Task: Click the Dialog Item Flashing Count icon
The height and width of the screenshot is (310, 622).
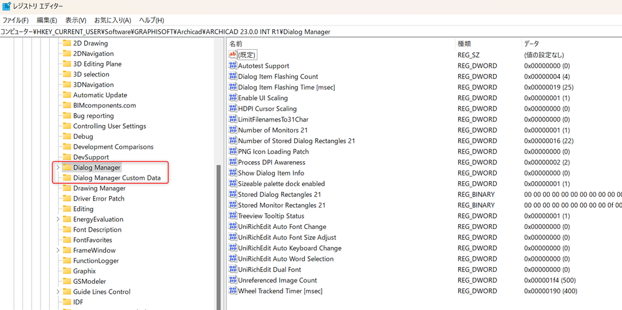Action: pos(233,76)
